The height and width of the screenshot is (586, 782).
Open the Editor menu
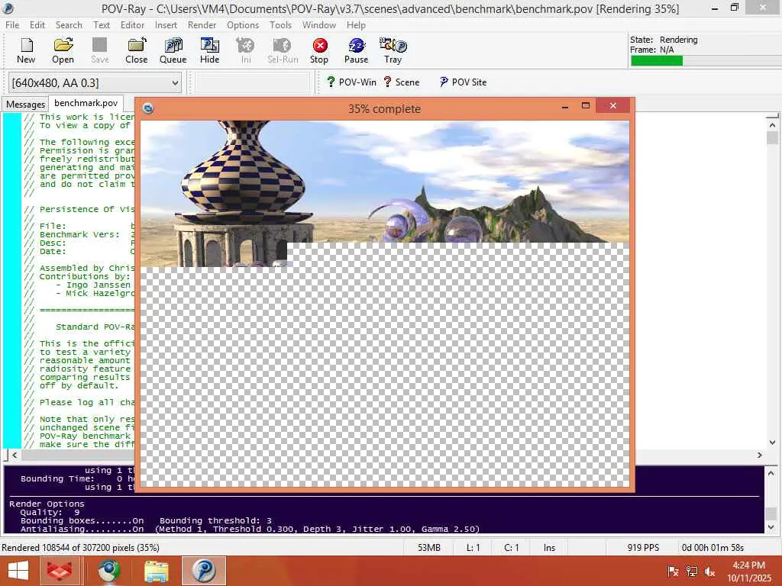tap(132, 25)
